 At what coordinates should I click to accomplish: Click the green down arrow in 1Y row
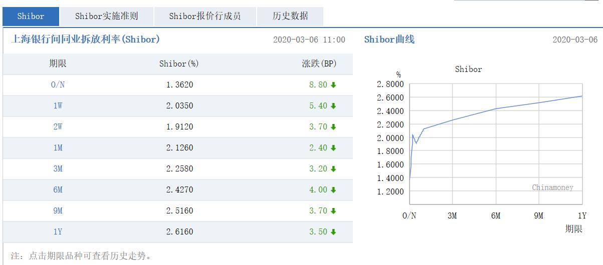(333, 232)
